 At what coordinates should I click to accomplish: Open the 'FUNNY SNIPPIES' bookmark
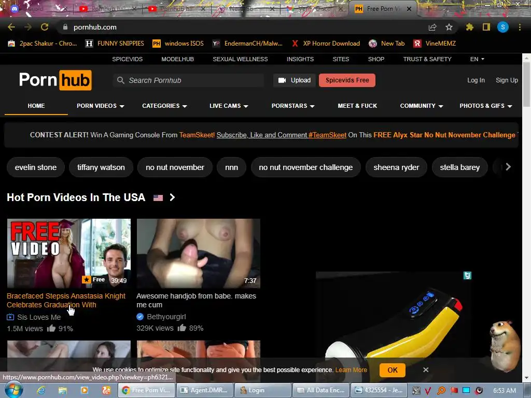click(x=115, y=44)
